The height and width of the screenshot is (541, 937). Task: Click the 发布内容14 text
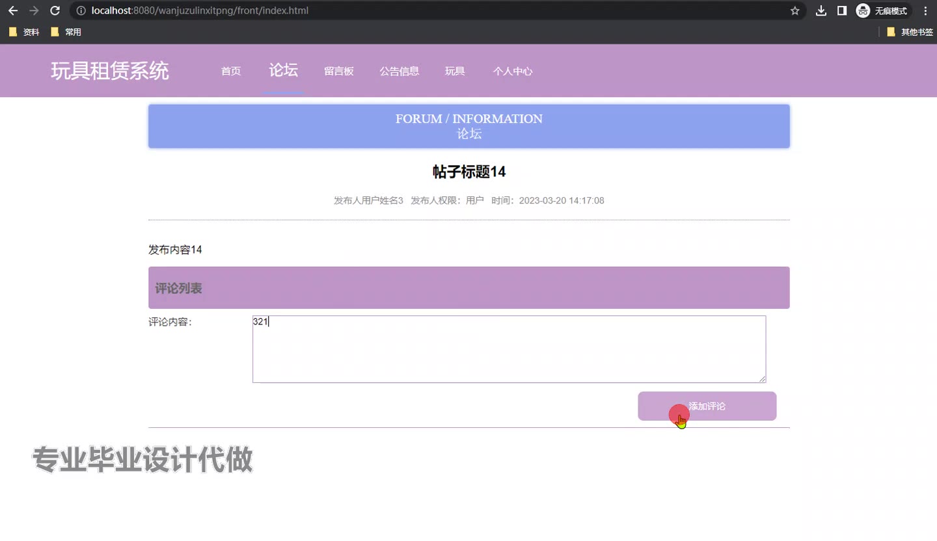click(x=175, y=250)
